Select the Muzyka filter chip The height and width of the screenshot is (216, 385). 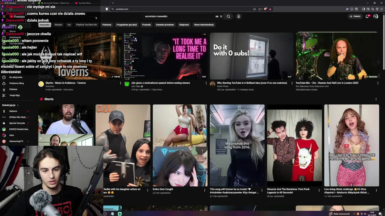(x=58, y=25)
